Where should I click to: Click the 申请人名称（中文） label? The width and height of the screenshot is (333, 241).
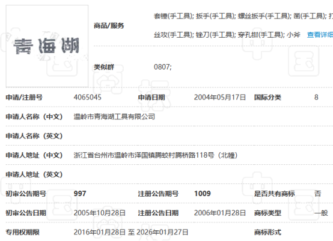tap(34, 117)
